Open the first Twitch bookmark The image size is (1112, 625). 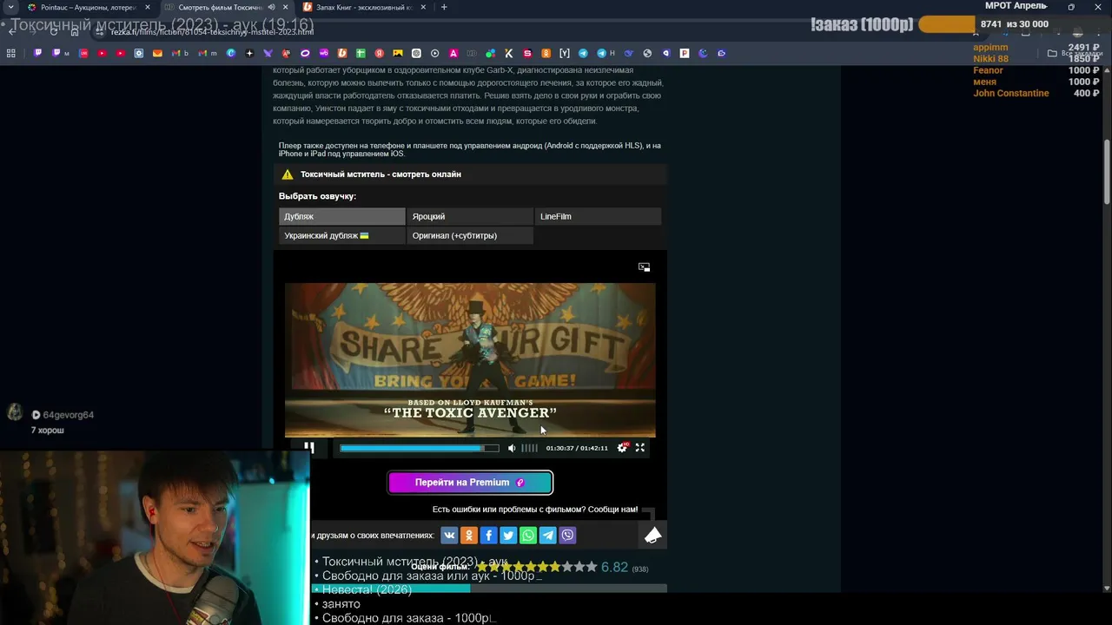37,53
